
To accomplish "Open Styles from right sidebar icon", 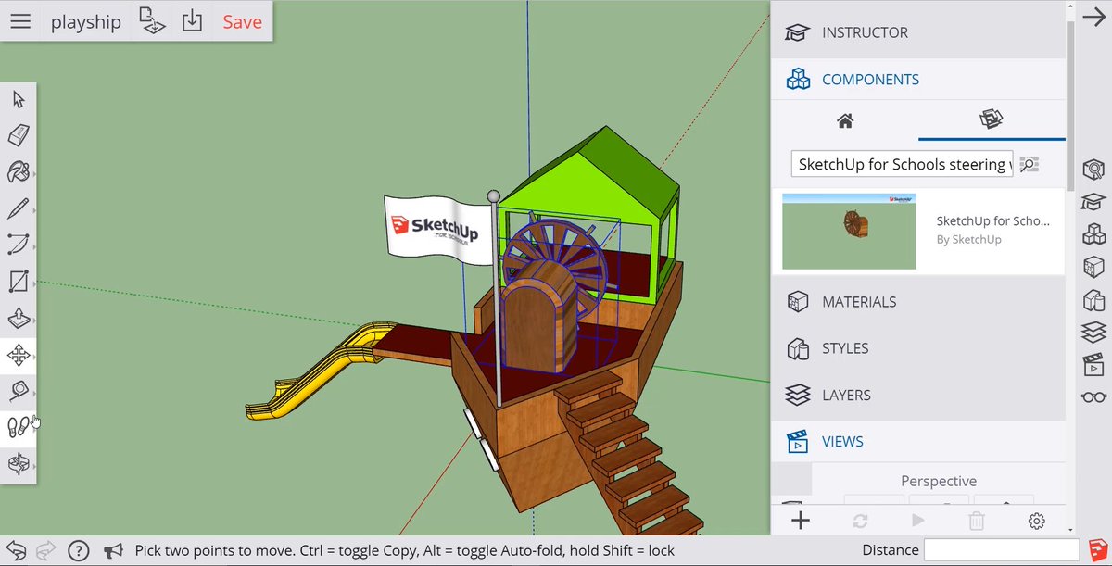I will 1094,299.
